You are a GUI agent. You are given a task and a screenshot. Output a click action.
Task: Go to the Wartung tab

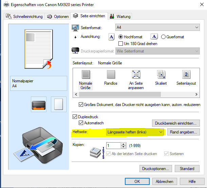click(x=120, y=16)
